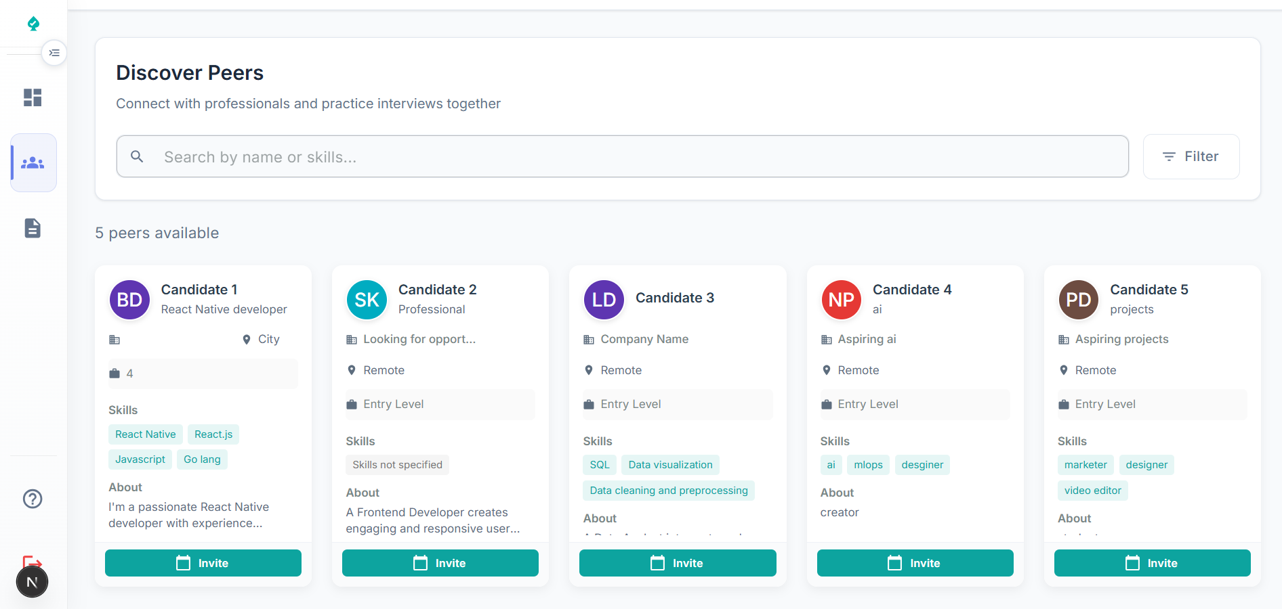The image size is (1282, 609).
Task: Click the SK avatar of Candidate 2
Action: point(367,300)
